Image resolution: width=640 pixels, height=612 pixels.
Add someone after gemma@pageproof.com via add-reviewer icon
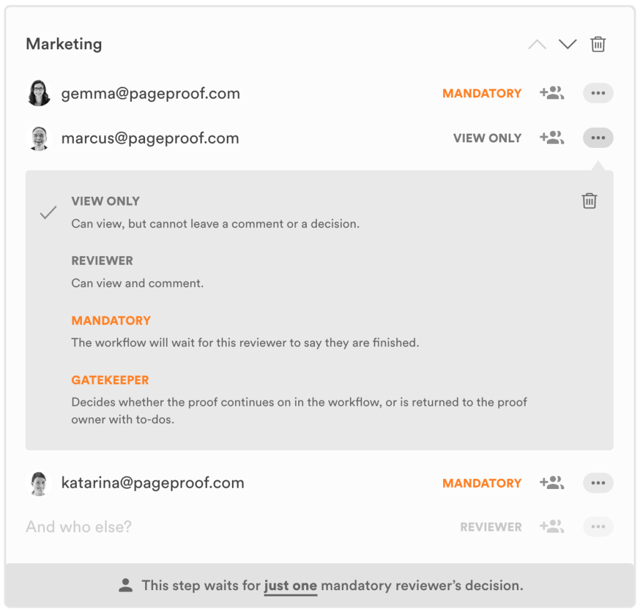click(x=552, y=92)
